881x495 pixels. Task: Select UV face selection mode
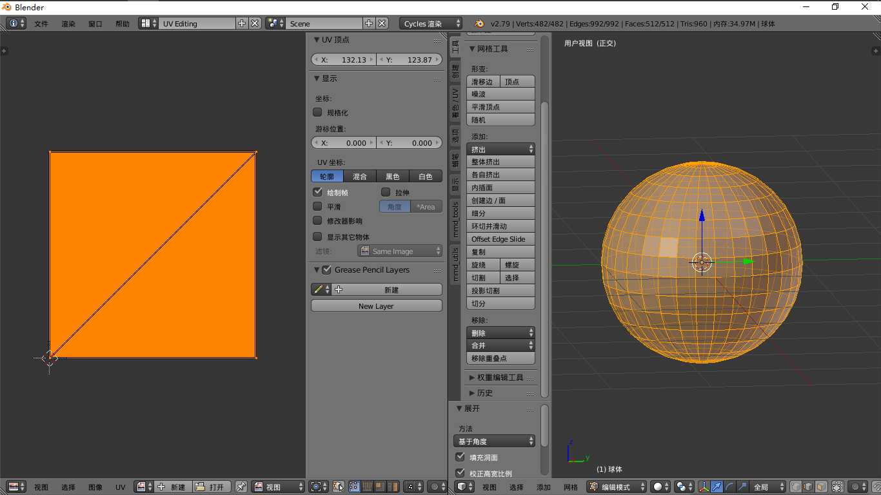[x=379, y=487]
